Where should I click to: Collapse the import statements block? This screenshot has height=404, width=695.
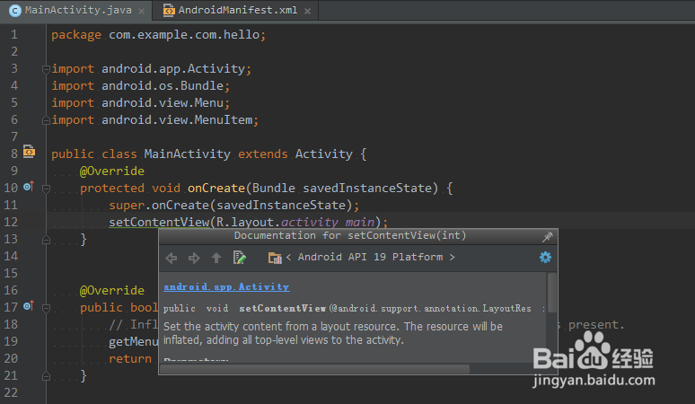(x=44, y=68)
